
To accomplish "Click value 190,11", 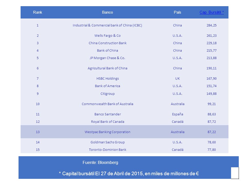I will 211,68.
